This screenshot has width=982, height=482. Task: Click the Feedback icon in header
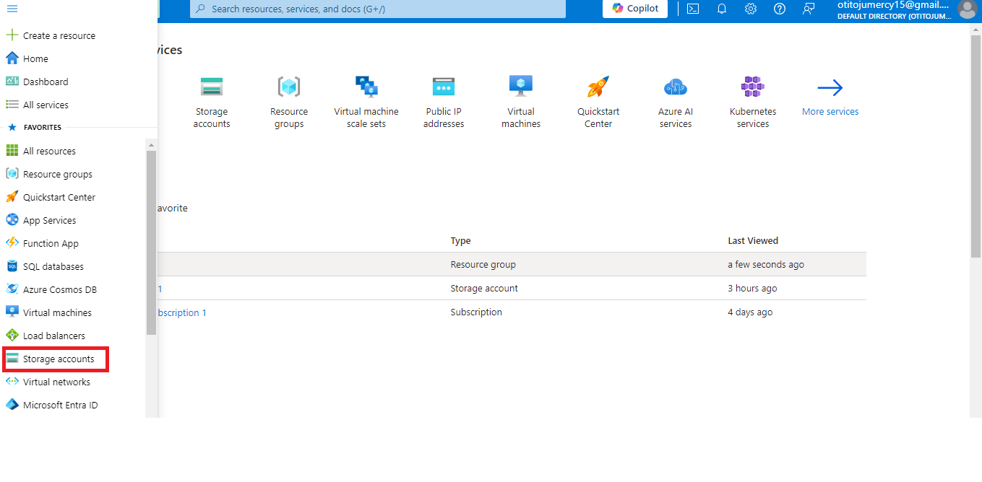click(x=808, y=9)
